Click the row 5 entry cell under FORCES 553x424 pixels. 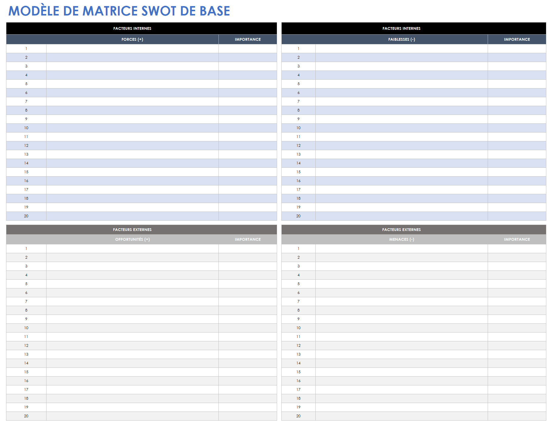click(x=132, y=84)
